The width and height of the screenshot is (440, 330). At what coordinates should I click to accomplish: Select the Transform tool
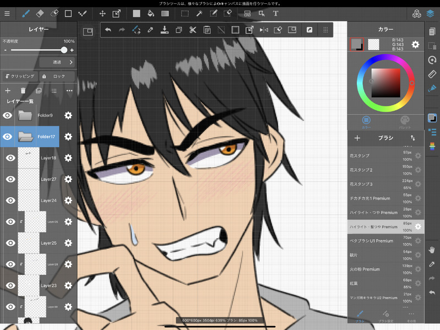pos(116,13)
